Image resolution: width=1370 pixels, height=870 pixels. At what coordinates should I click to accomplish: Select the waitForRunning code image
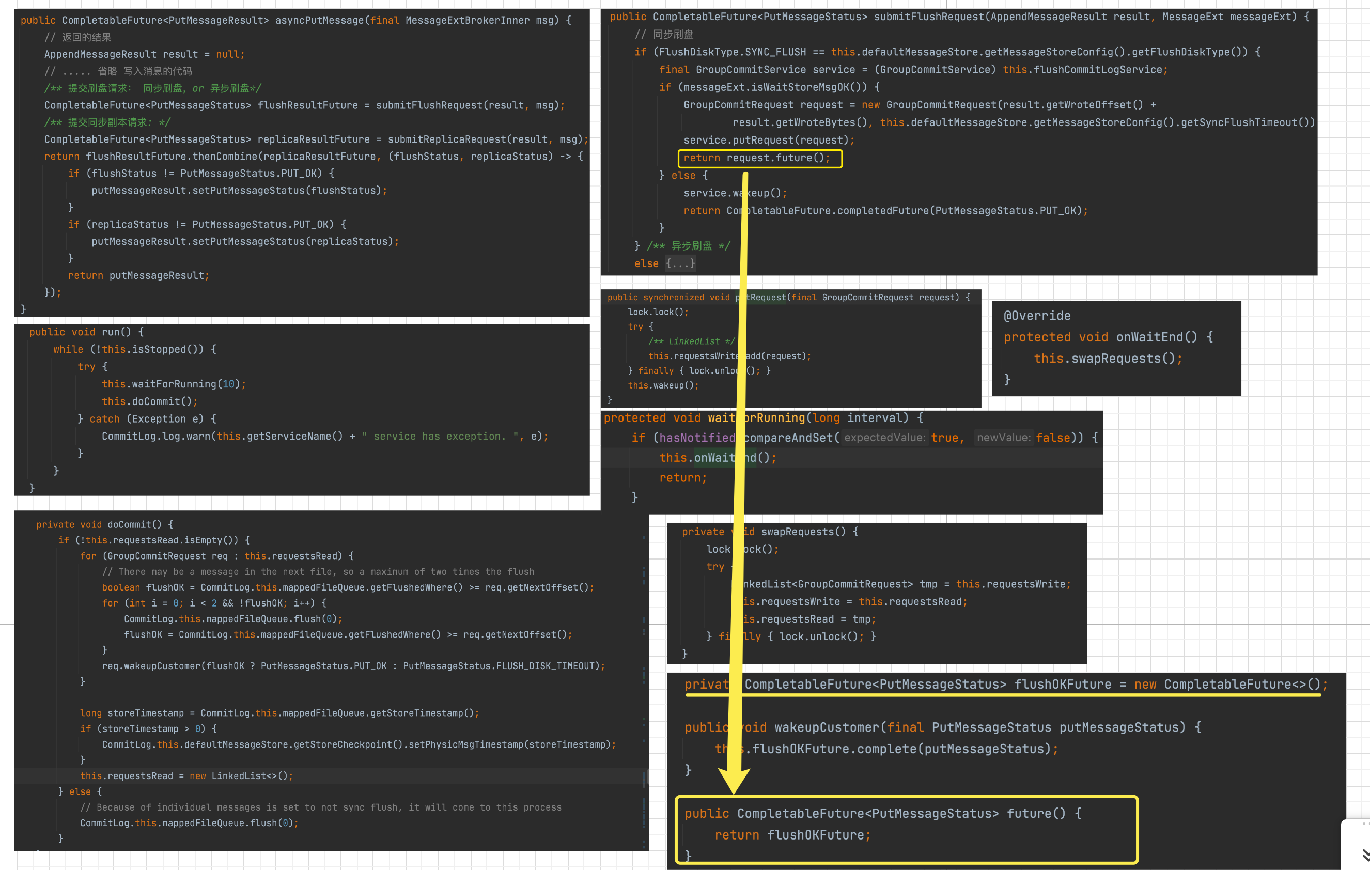910,489
